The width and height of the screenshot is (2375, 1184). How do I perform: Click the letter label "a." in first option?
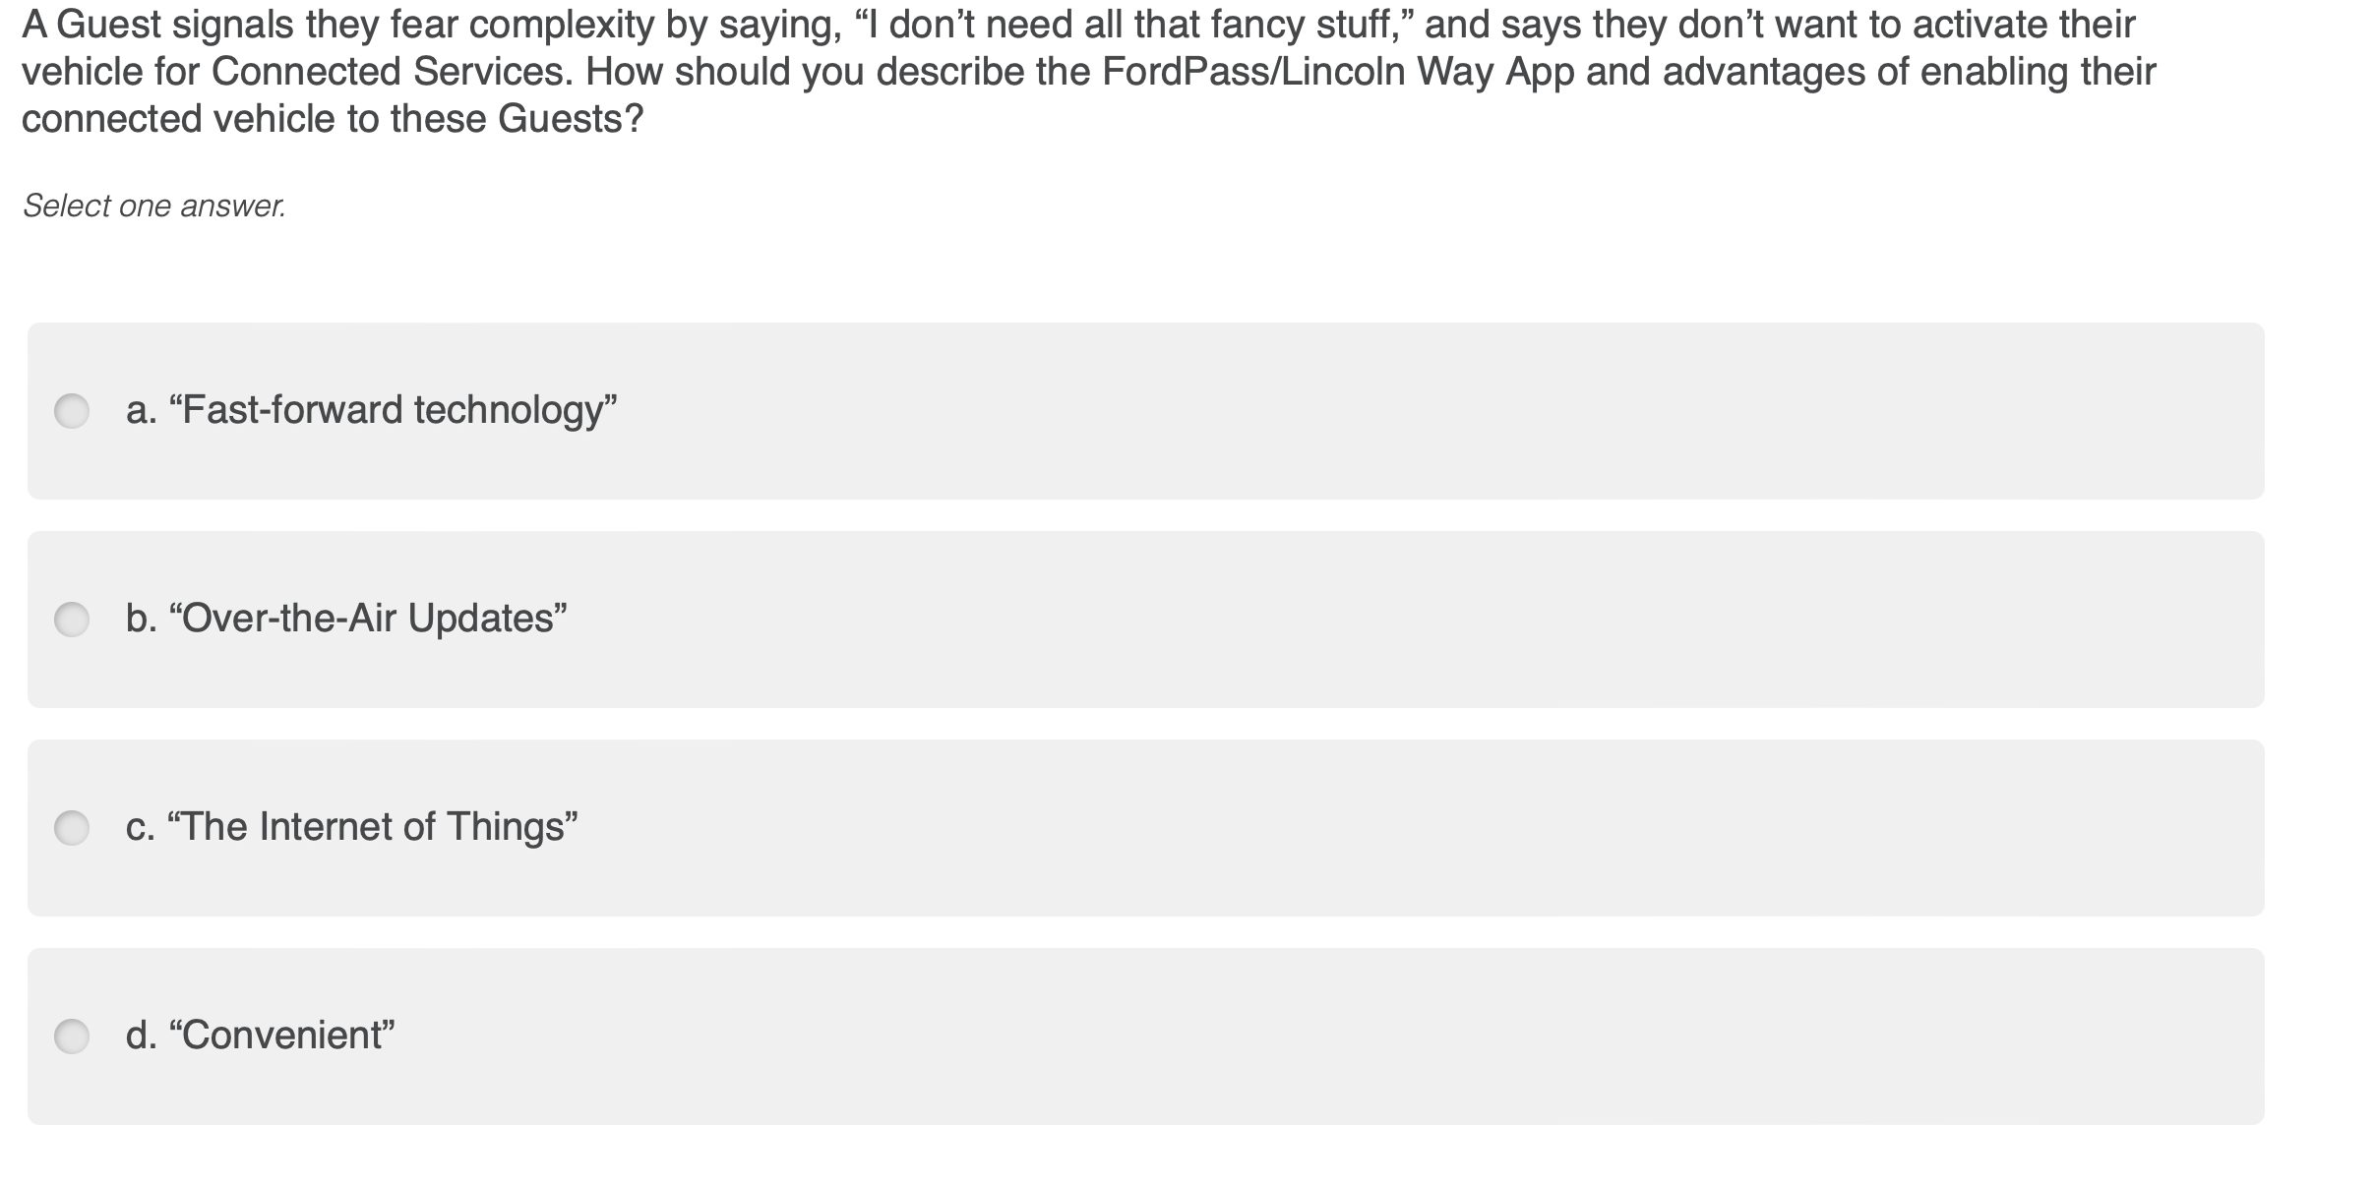point(141,410)
